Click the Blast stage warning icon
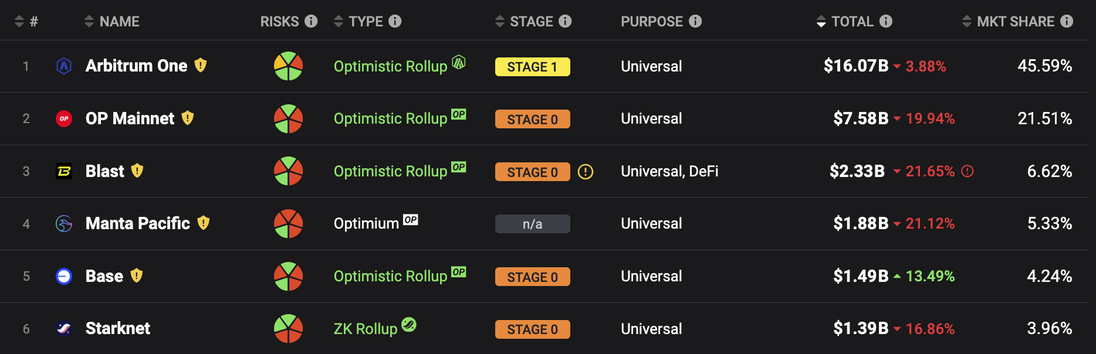1096x354 pixels. 586,172
